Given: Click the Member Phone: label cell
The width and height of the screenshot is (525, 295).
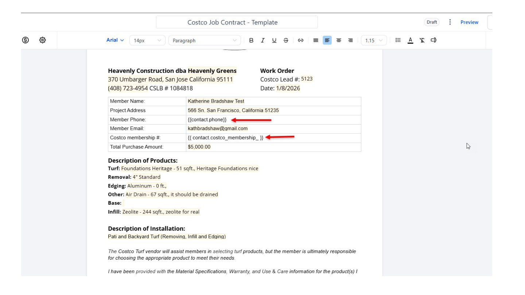Looking at the screenshot, I should pyautogui.click(x=147, y=119).
